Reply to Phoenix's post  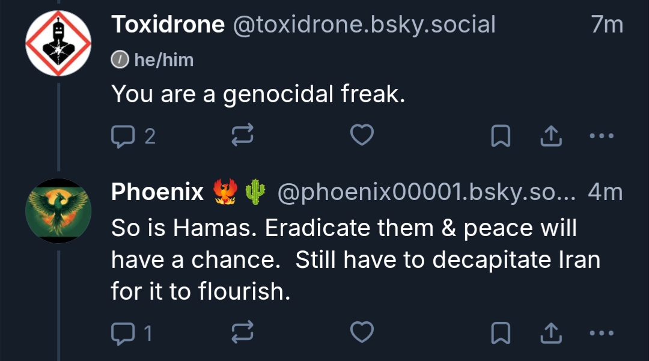(x=124, y=333)
